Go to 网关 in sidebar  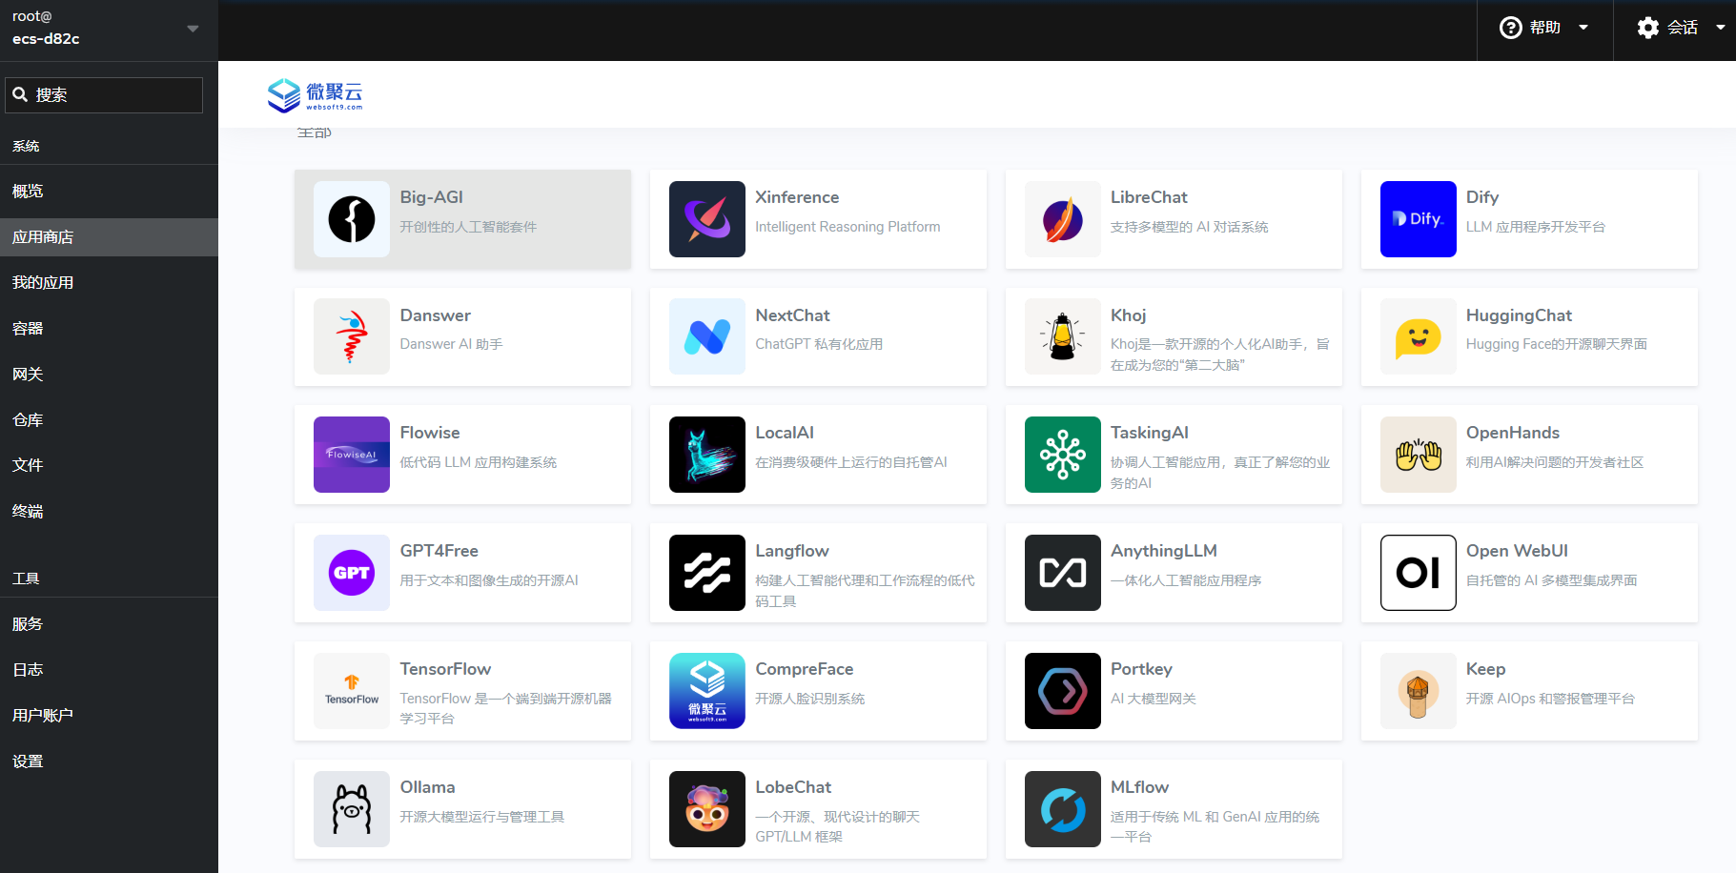(x=109, y=374)
